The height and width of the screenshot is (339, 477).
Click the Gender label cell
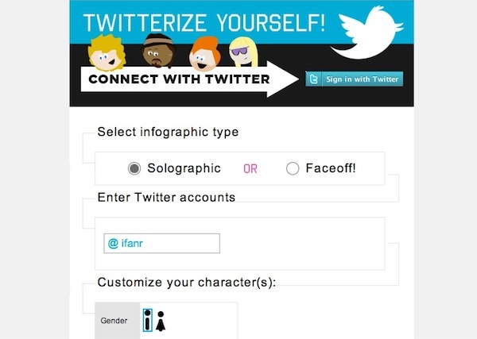(116, 321)
